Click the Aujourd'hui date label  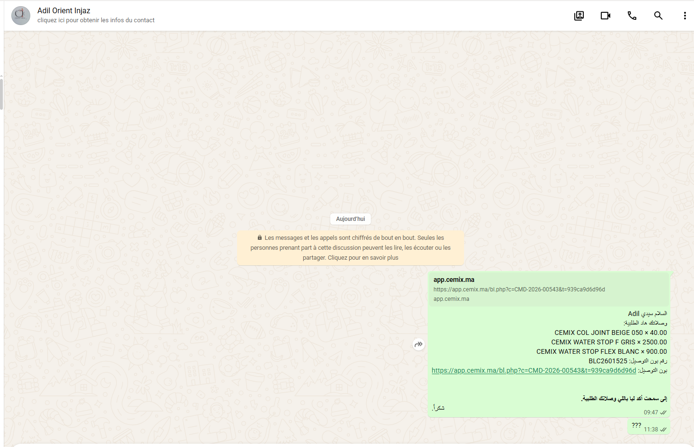pos(351,219)
